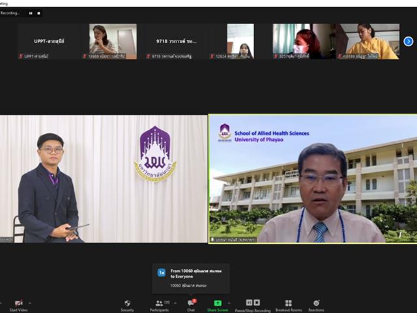417x313 pixels.
Task: Stop recording from the bottom toolbar
Action: point(257,303)
